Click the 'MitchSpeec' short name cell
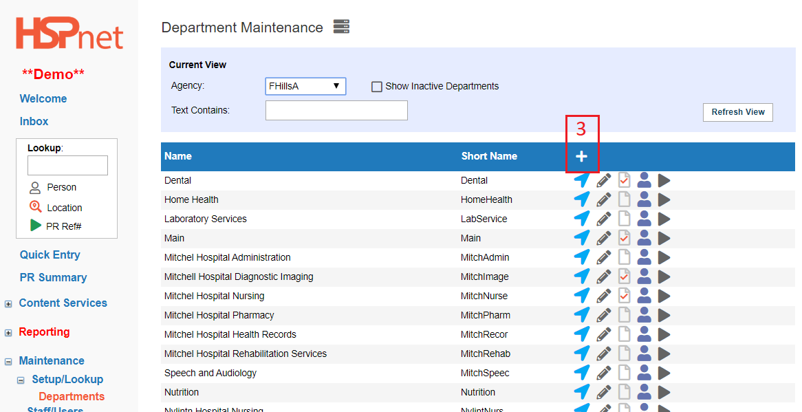 (485, 373)
